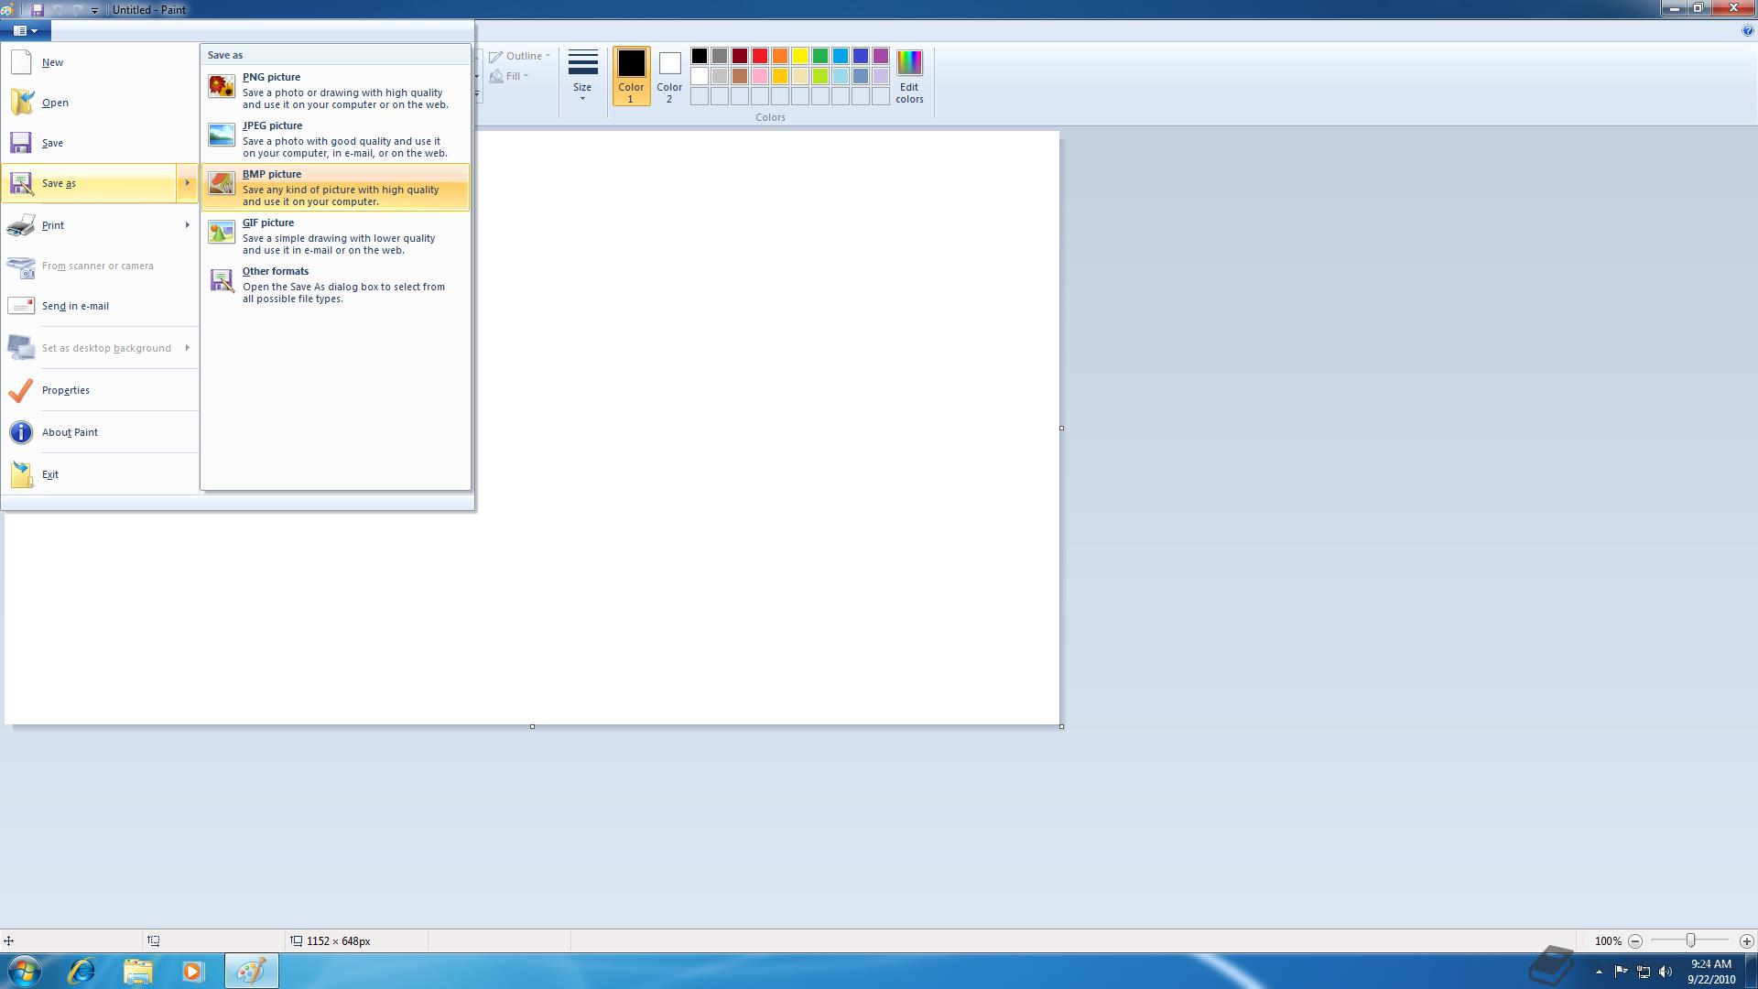Click the BMP picture icon
Image resolution: width=1758 pixels, height=989 pixels.
(x=222, y=183)
